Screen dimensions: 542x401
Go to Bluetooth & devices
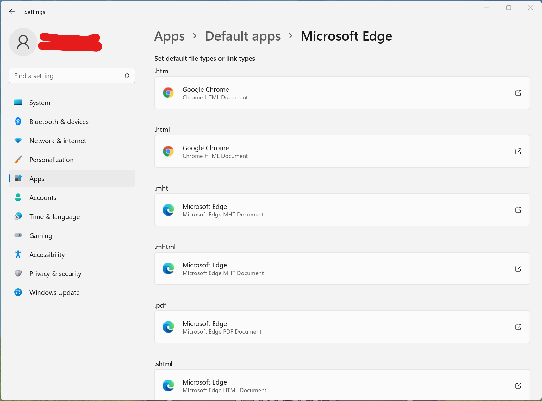pyautogui.click(x=72, y=122)
